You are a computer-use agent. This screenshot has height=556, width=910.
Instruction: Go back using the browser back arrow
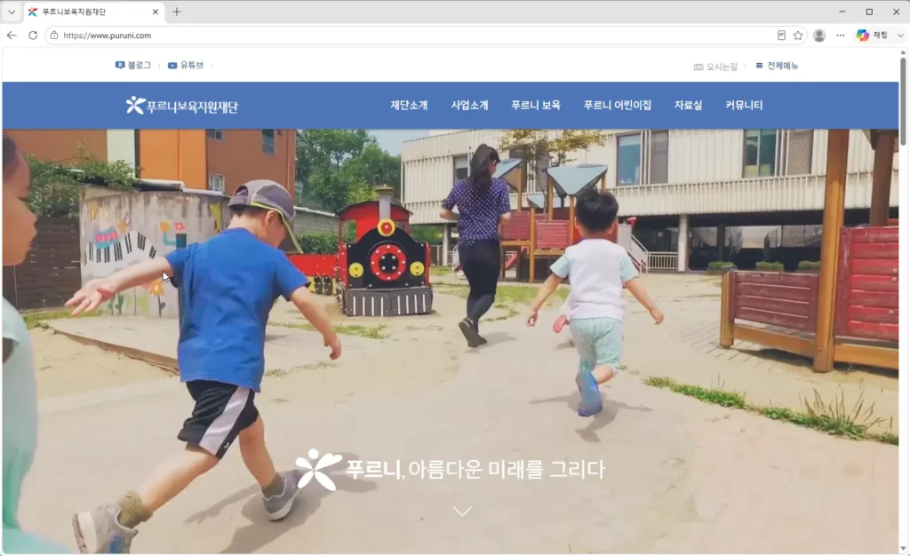point(12,36)
